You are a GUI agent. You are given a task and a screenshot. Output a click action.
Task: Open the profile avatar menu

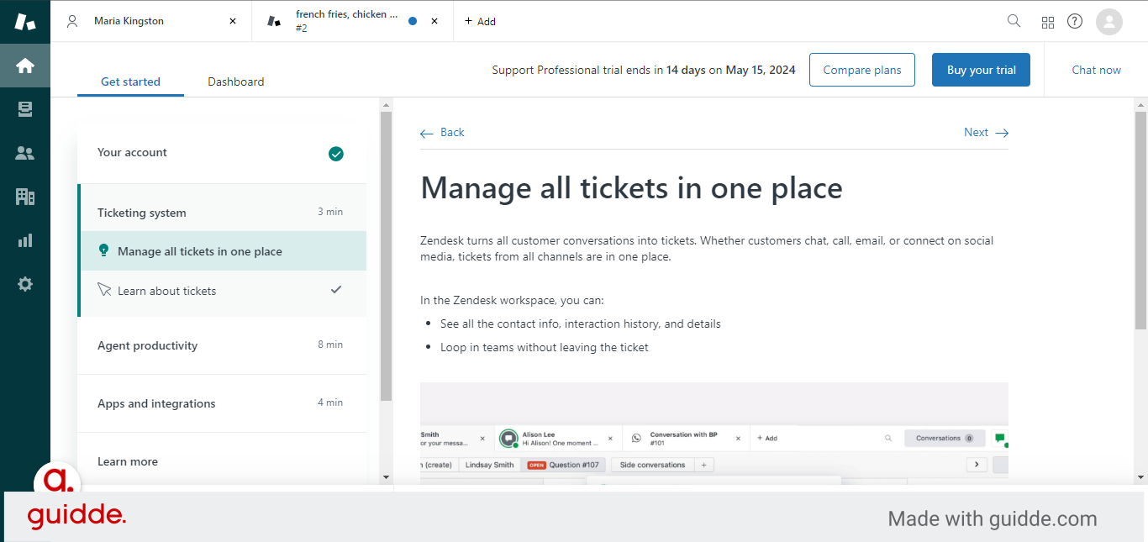1109,21
